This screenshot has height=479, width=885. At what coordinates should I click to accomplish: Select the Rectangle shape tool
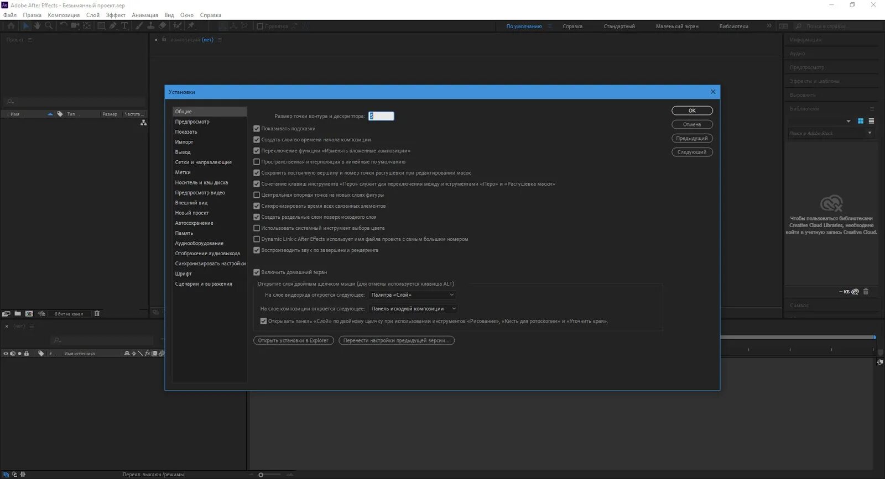(101, 26)
